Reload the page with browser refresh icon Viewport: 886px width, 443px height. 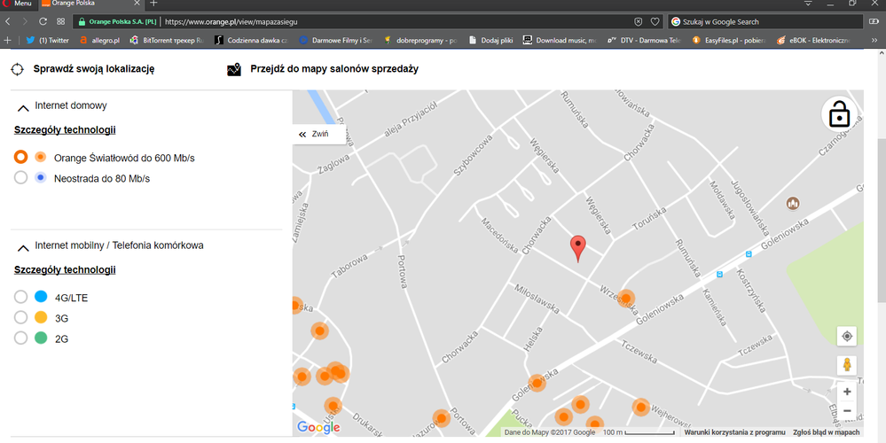tap(43, 21)
